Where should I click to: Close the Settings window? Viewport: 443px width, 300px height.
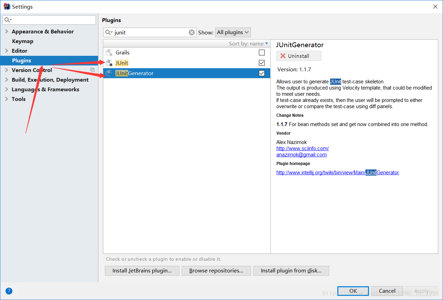tap(435, 7)
